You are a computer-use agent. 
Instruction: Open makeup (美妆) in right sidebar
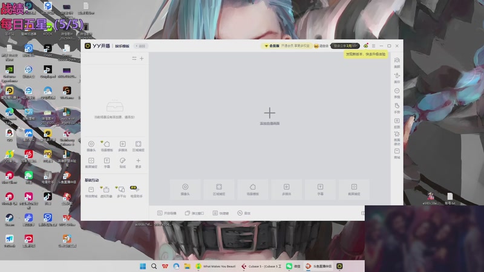397,78
